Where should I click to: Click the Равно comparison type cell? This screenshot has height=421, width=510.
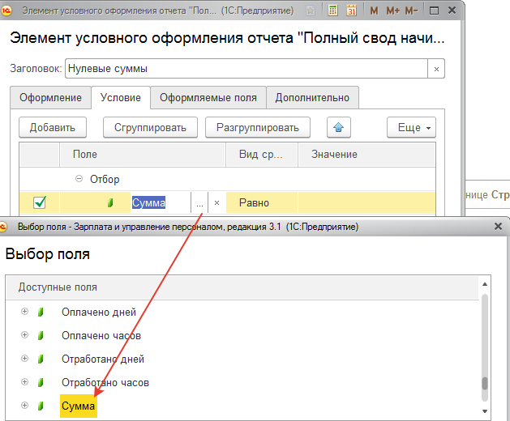[x=262, y=203]
